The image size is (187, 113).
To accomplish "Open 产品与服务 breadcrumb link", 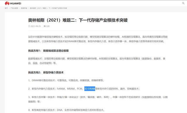I will [14, 8].
